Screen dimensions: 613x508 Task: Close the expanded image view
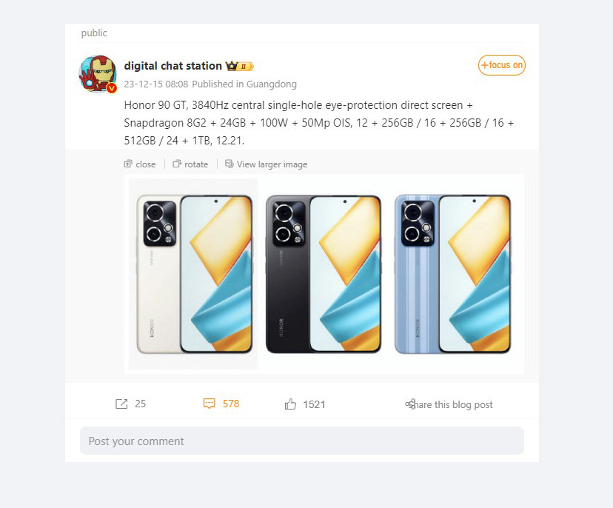click(140, 164)
